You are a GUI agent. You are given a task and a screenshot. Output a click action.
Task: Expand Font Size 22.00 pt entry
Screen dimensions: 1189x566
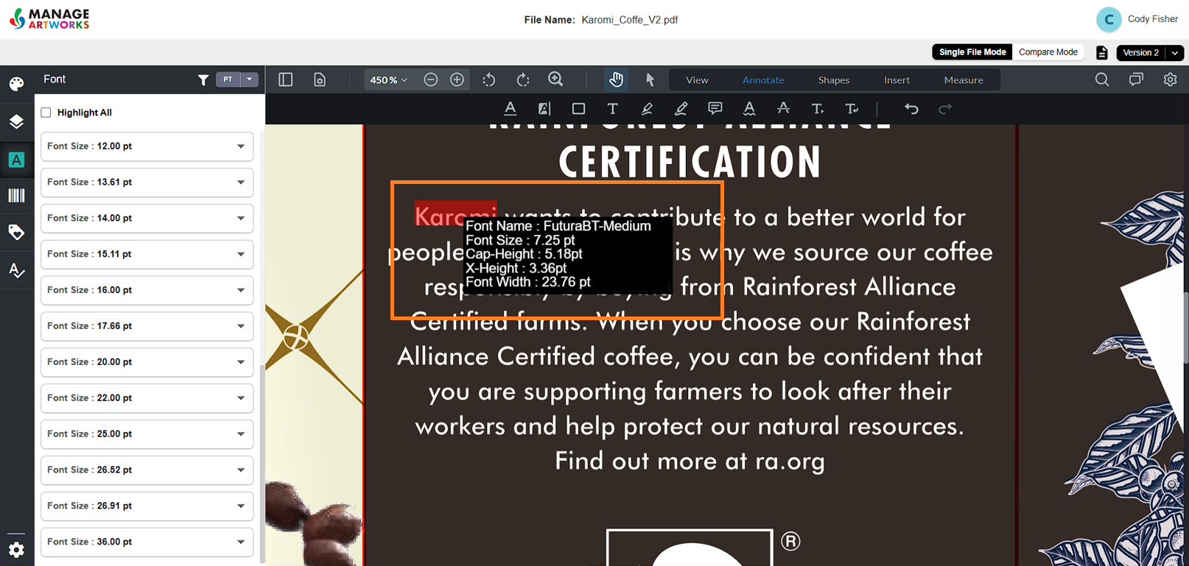147,398
